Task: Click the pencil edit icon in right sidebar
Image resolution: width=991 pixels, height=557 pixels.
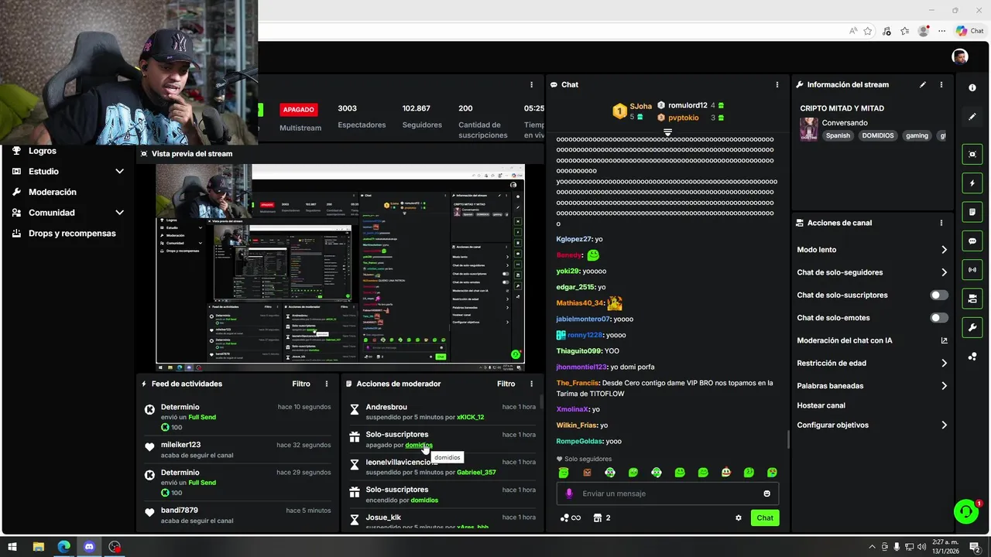Action: point(972,117)
